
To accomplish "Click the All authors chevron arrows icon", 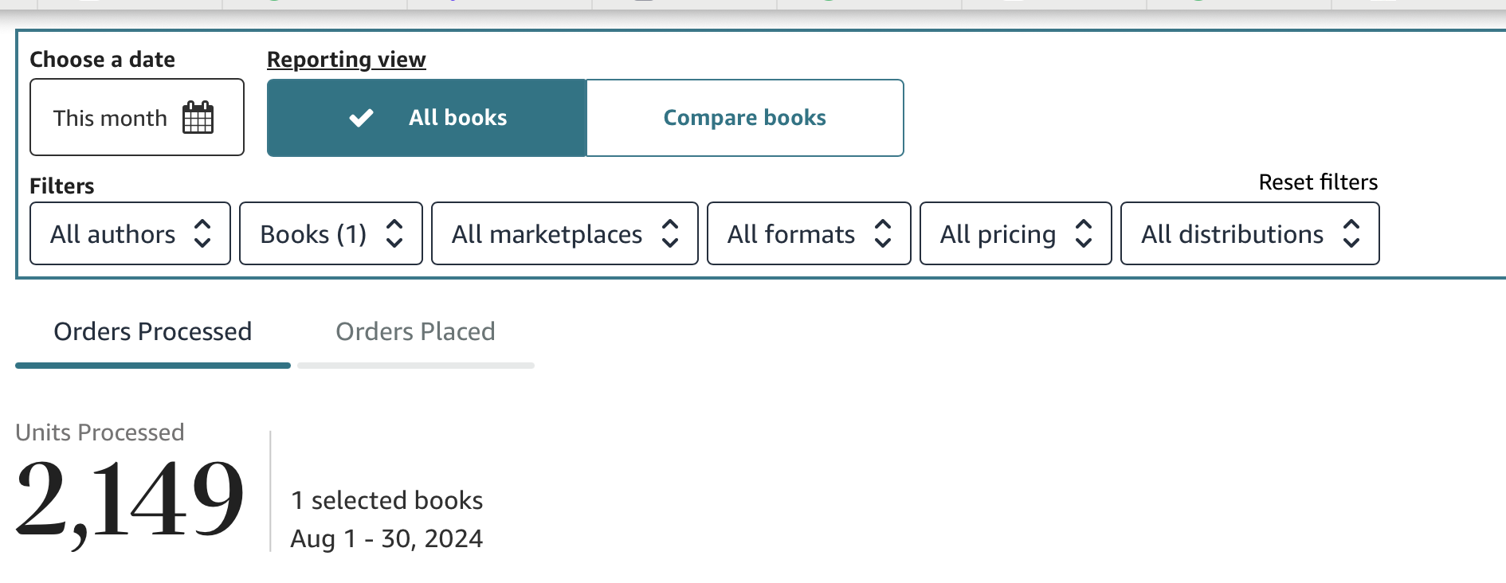I will (x=202, y=234).
